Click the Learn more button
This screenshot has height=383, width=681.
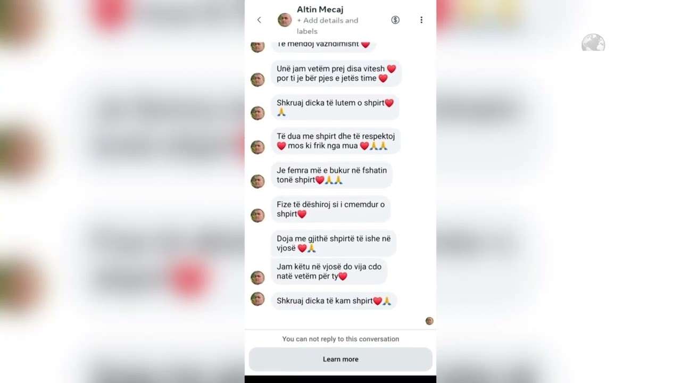pyautogui.click(x=340, y=359)
